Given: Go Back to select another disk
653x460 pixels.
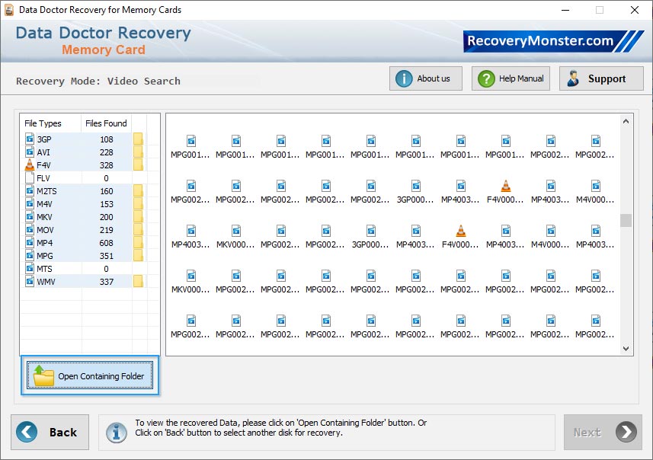Looking at the screenshot, I should click(x=50, y=432).
